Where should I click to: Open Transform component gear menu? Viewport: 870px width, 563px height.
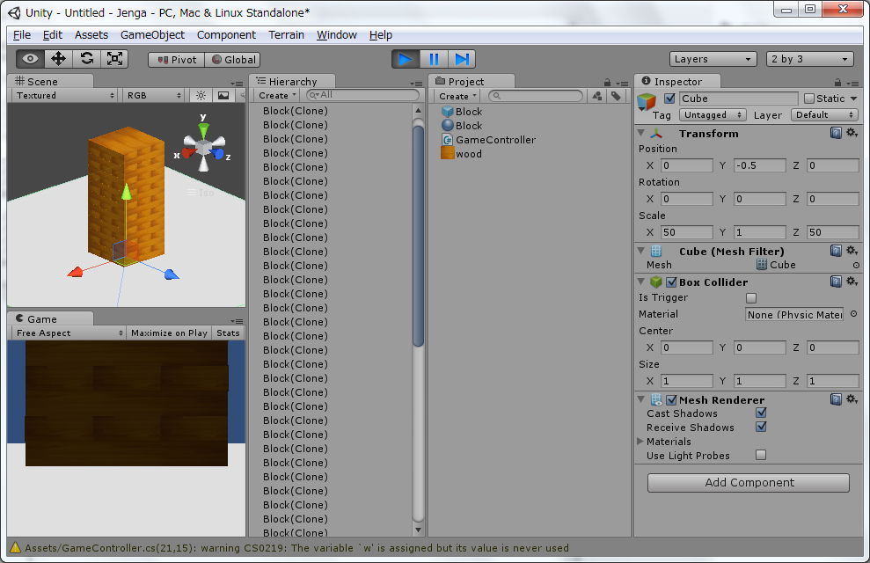(x=852, y=133)
